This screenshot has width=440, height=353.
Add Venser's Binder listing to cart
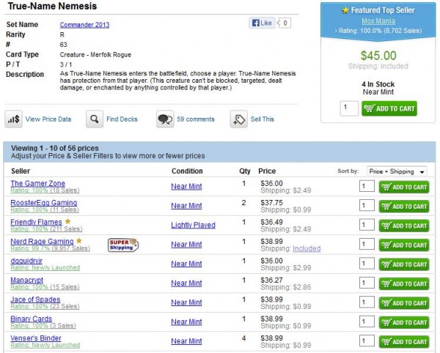[403, 341]
